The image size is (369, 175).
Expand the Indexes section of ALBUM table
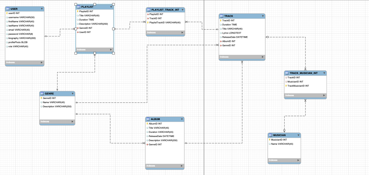tap(182, 166)
